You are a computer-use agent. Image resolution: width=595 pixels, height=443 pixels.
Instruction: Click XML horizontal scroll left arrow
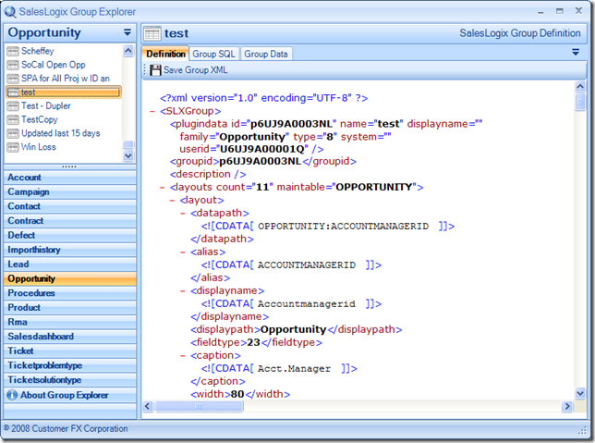click(x=148, y=406)
